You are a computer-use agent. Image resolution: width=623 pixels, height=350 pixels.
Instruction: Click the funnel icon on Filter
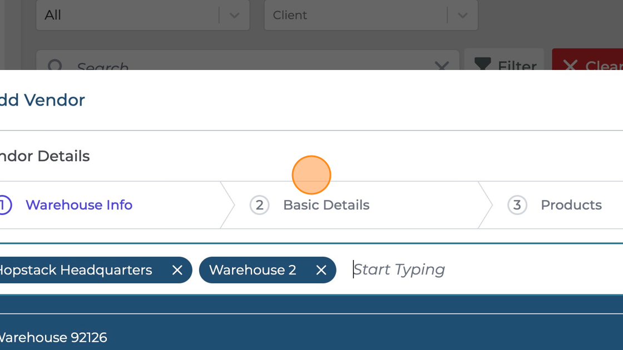click(x=482, y=66)
